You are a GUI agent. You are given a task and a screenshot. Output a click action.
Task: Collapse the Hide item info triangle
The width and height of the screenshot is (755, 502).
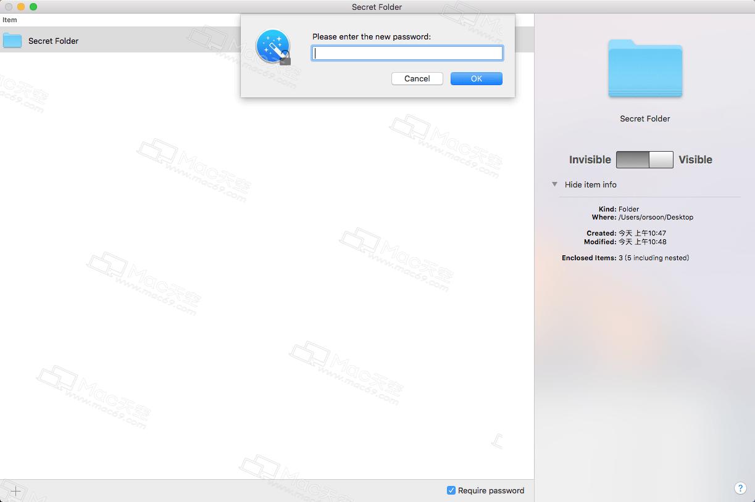554,184
